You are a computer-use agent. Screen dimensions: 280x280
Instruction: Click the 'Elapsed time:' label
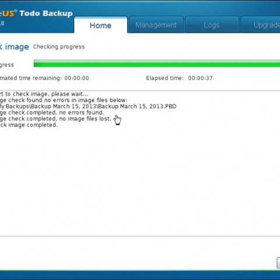(x=165, y=78)
